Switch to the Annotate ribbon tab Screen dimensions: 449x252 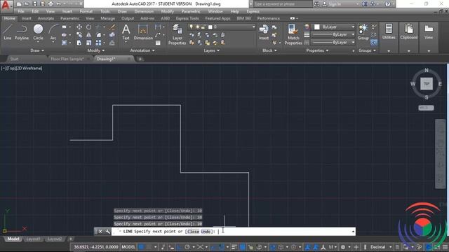[x=46, y=18]
